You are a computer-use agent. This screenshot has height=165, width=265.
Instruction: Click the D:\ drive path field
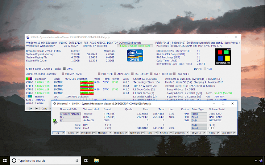click(70, 117)
